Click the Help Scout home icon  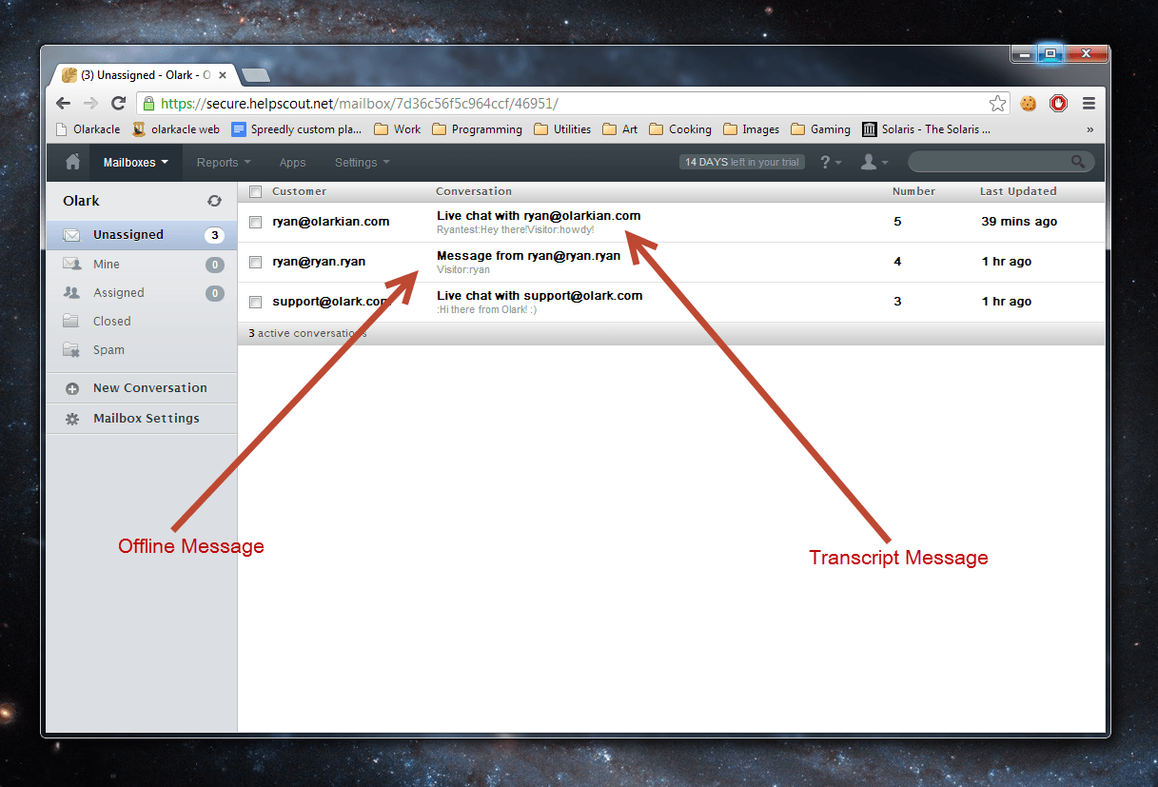pos(72,163)
